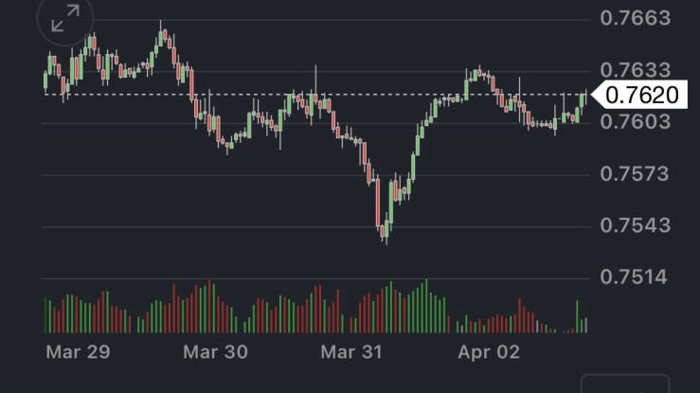Image resolution: width=700 pixels, height=393 pixels.
Task: Select the tall green volume bar under Apr 02
Action: click(576, 316)
